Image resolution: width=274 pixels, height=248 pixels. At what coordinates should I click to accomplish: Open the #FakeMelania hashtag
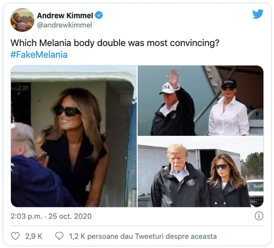coord(39,55)
